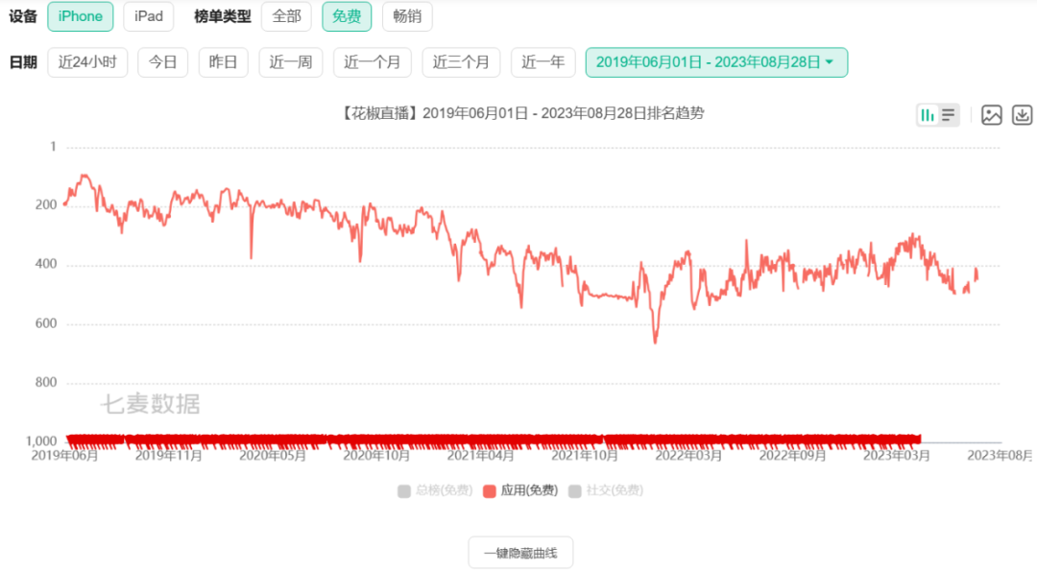
Task: Select iPhone device option
Action: coord(80,16)
